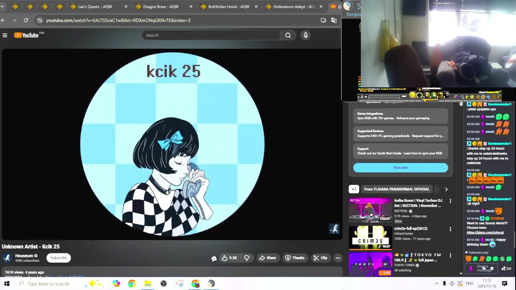Click the browser address bar URL
The image size is (516, 290).
click(x=118, y=20)
